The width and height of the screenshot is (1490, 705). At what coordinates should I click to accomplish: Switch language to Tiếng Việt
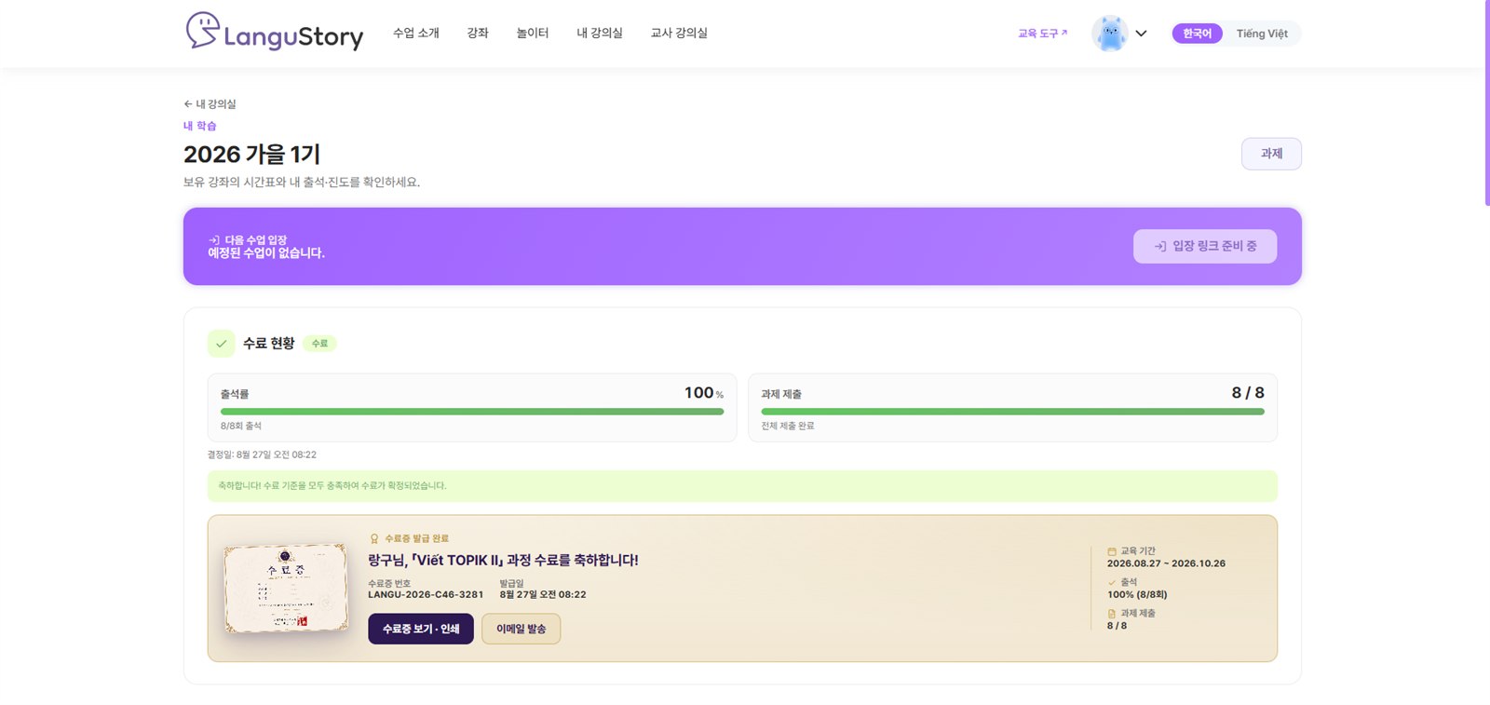click(x=1262, y=34)
